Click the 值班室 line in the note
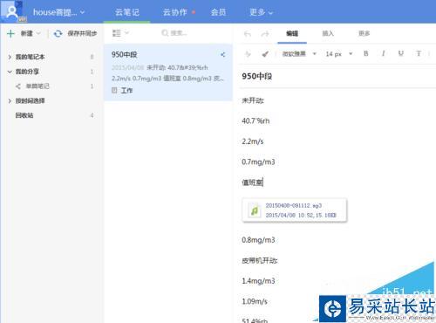Screen dimensions: 436x323 click(252, 182)
